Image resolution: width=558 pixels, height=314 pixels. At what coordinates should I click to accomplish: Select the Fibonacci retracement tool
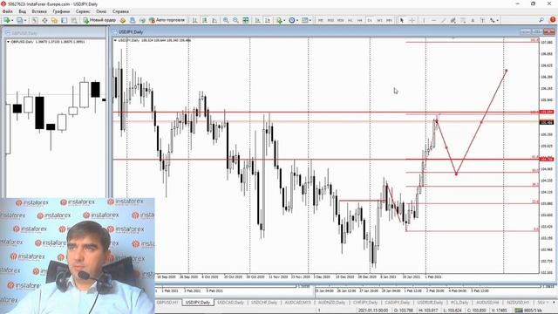[463, 20]
